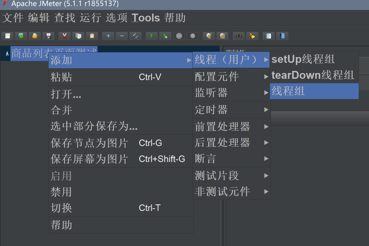Click the Toggle enable/disable toolbar icon
The width and height of the screenshot is (369, 246).
[x=135, y=36]
